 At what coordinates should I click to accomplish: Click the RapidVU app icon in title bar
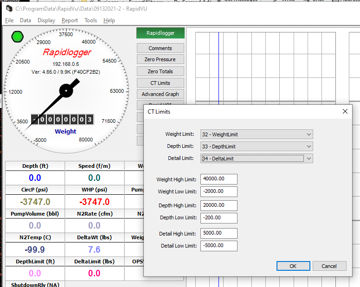9,9
